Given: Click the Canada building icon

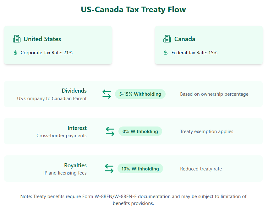Looking at the screenshot, I should point(167,39).
